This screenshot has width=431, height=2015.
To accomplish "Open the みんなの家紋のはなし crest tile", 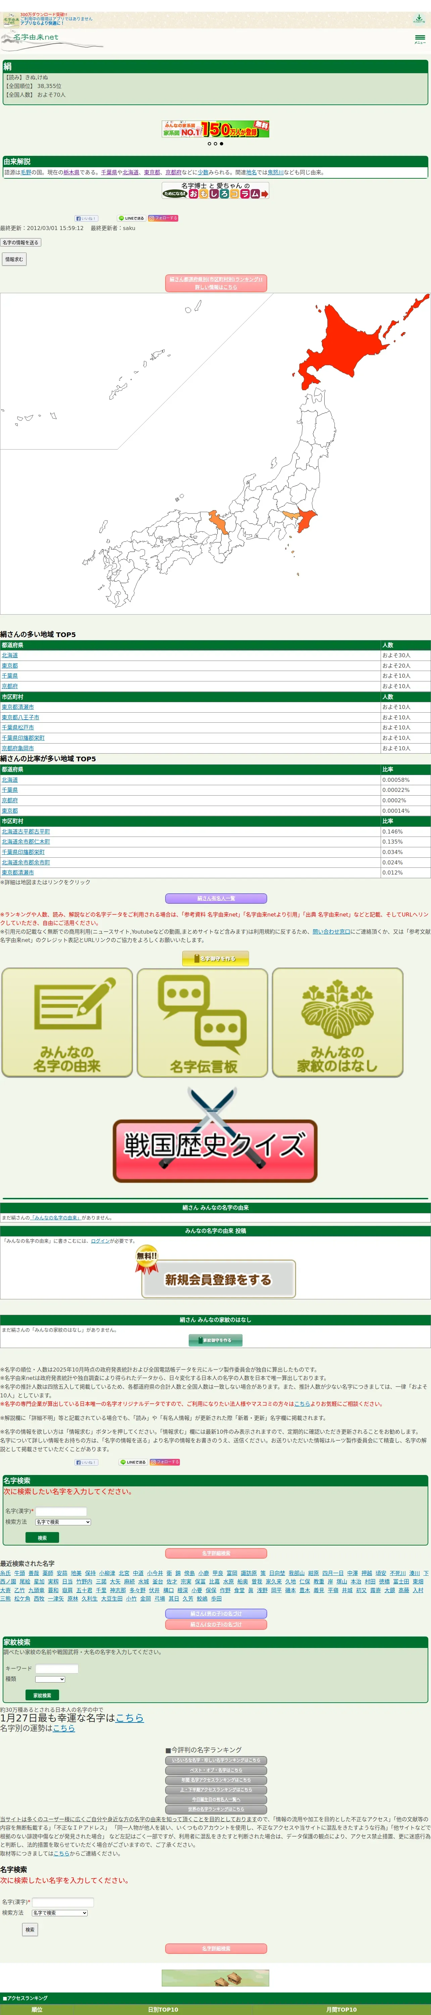I will (338, 1022).
